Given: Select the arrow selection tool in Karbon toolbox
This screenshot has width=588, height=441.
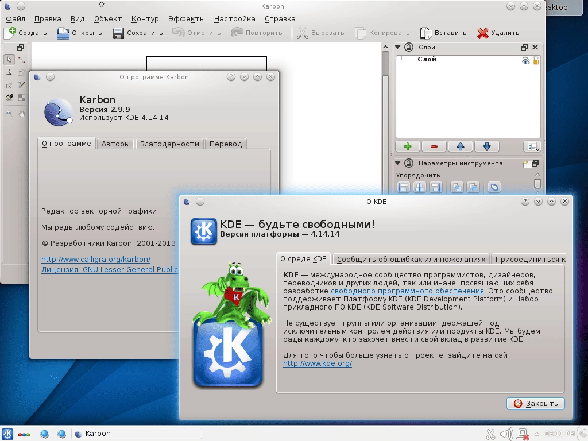Looking at the screenshot, I should click(x=9, y=60).
